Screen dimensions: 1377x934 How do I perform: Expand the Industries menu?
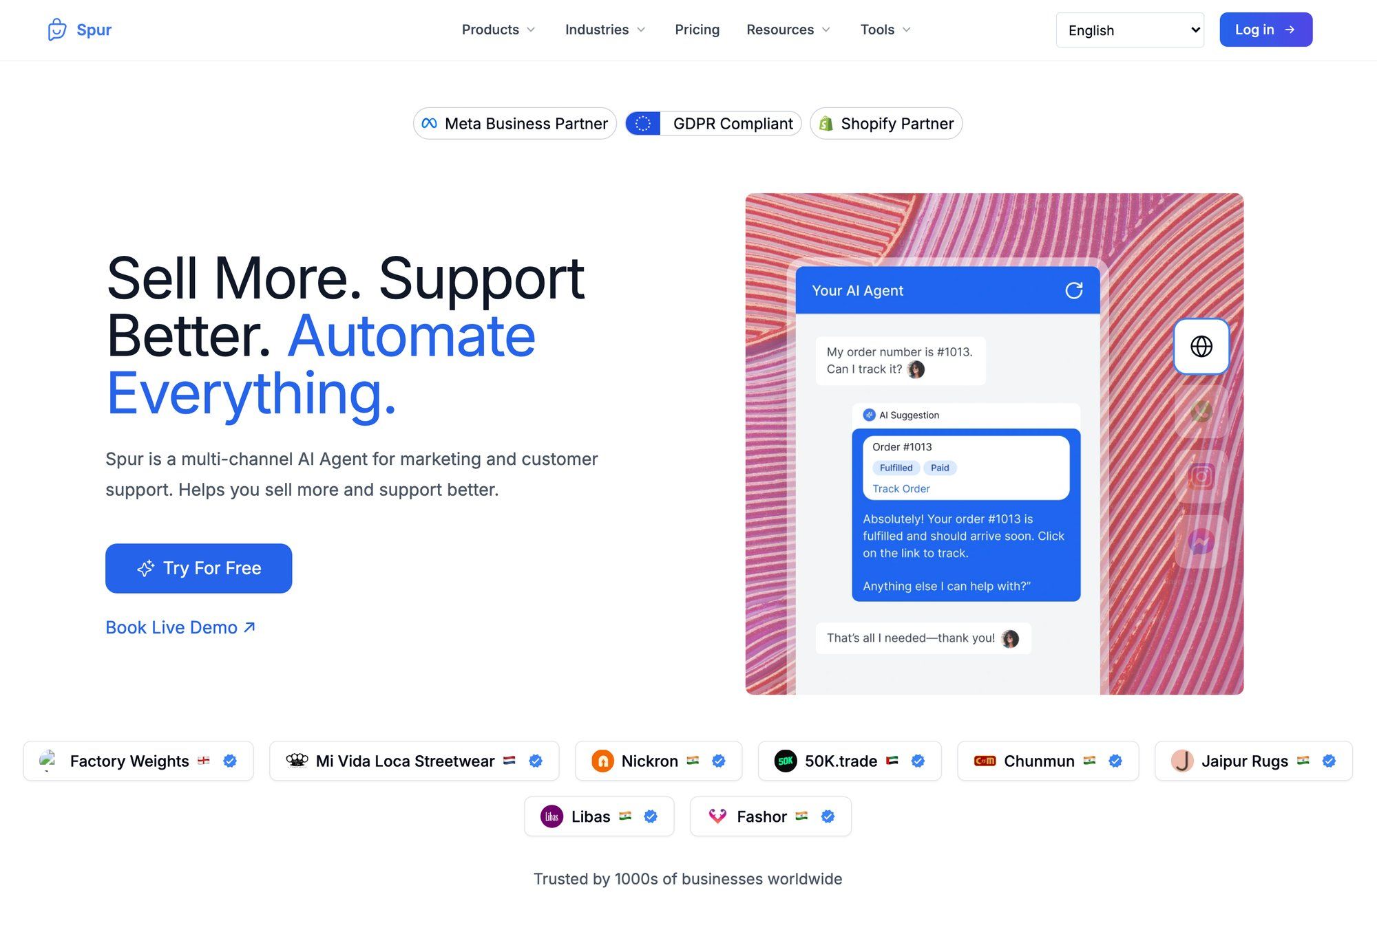(605, 30)
